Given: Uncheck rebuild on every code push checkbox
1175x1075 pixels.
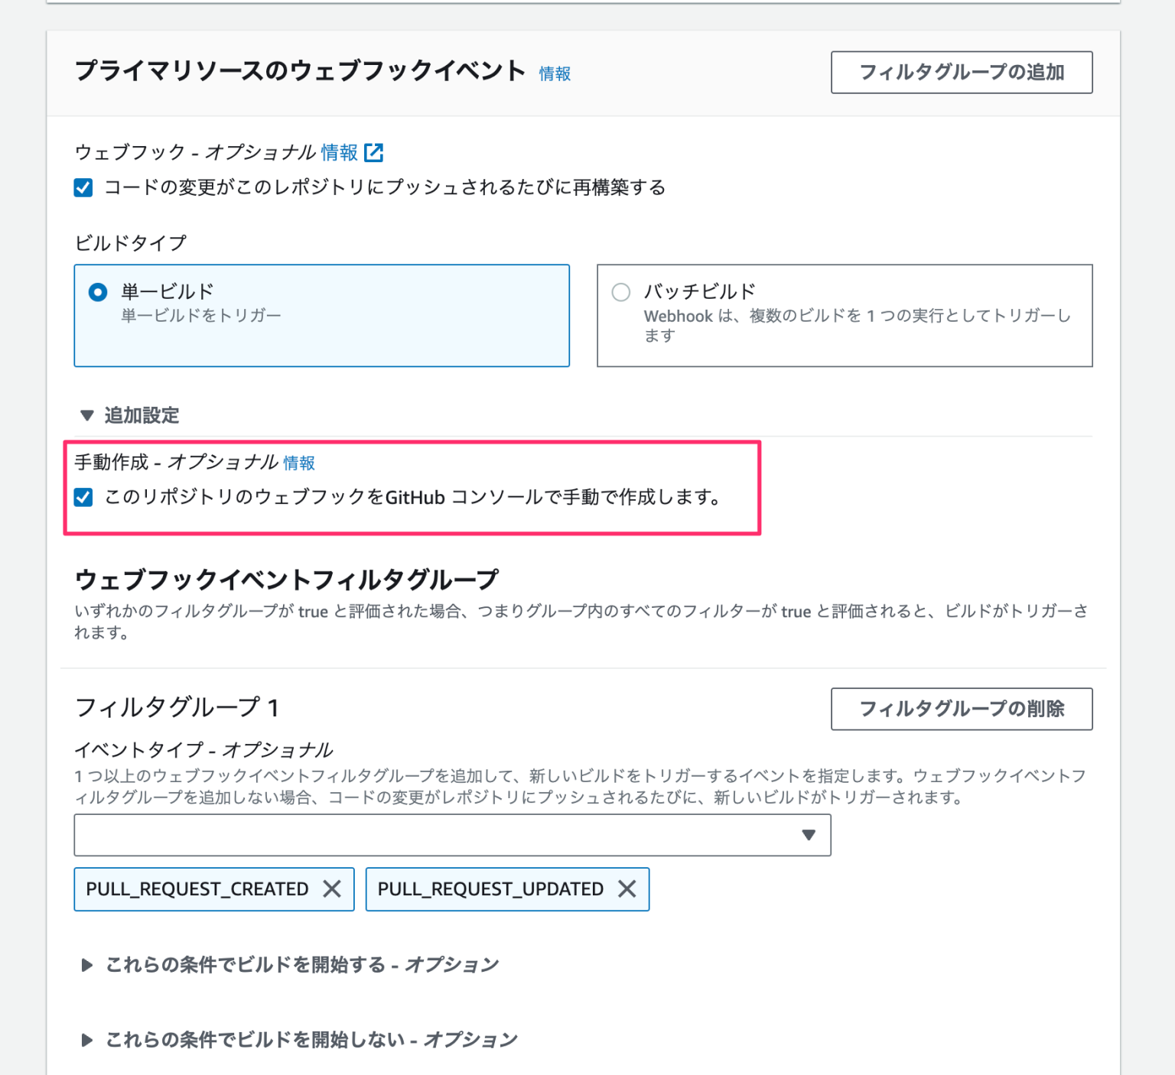Looking at the screenshot, I should tap(83, 187).
